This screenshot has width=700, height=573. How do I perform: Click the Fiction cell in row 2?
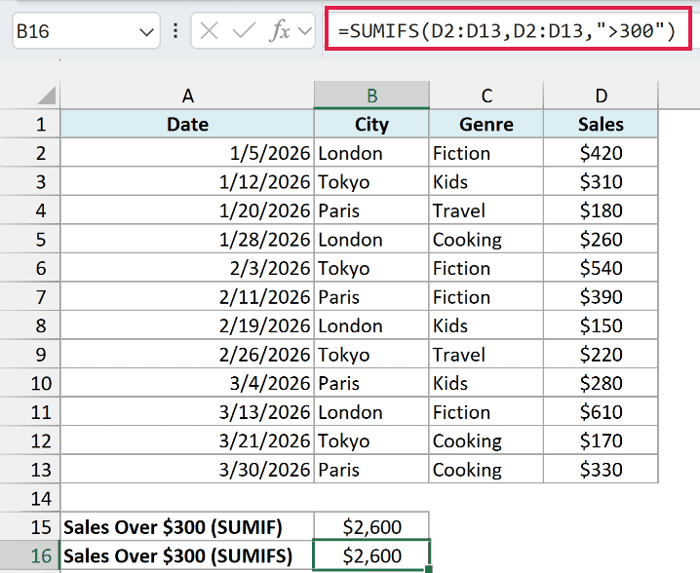pos(486,153)
